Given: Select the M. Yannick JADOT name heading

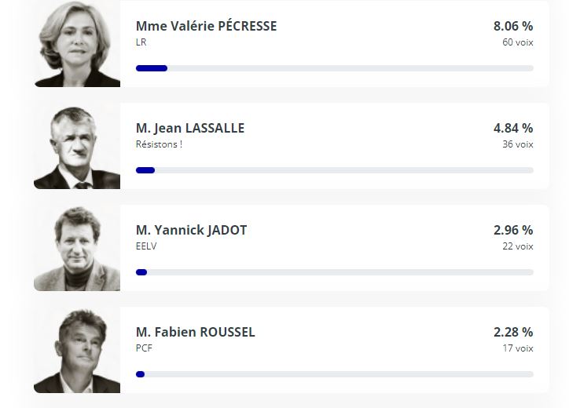Looking at the screenshot, I should 191,230.
